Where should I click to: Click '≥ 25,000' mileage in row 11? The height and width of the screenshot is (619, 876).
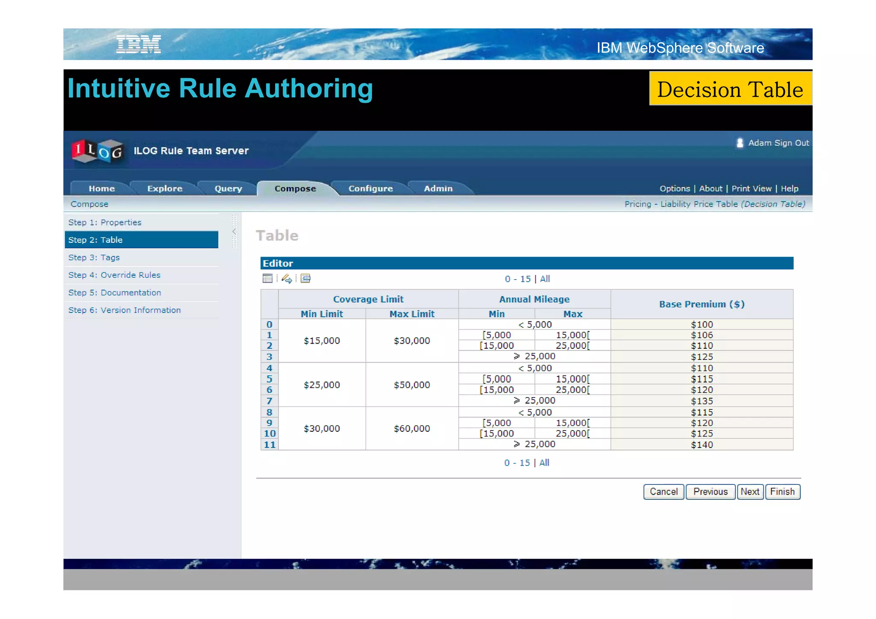click(x=535, y=444)
